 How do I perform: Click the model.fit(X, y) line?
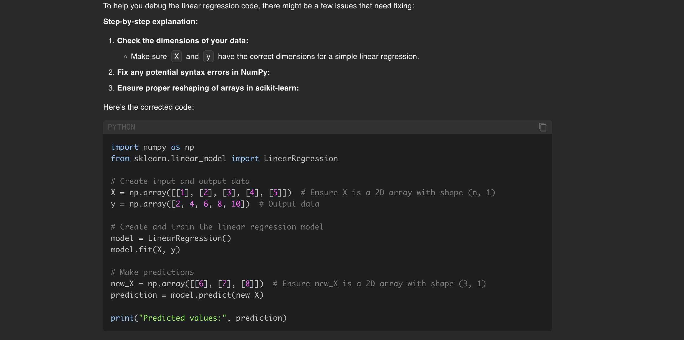[145, 250]
